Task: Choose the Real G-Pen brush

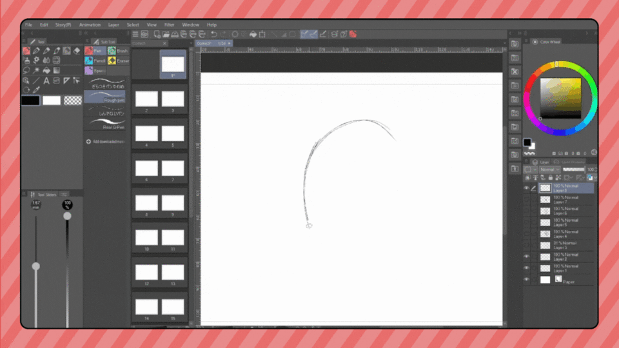Action: click(x=106, y=124)
